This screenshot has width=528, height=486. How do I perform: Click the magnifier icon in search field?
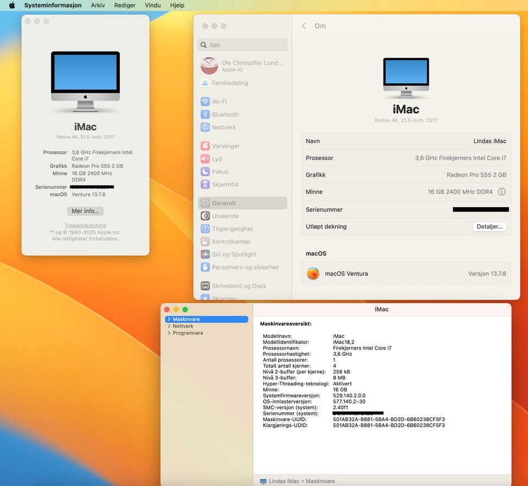[x=204, y=45]
